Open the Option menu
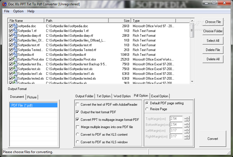Screen dimensions: 233x157 click(x=18, y=11)
